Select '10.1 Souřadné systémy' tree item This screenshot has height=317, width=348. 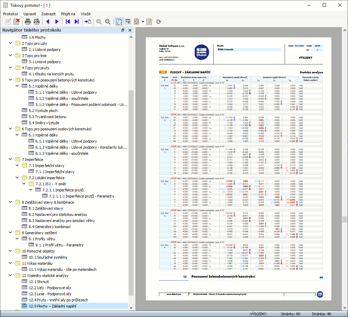pos(48,257)
